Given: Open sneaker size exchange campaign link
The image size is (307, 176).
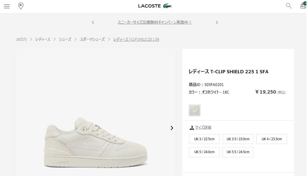Looking at the screenshot, I should point(155,22).
